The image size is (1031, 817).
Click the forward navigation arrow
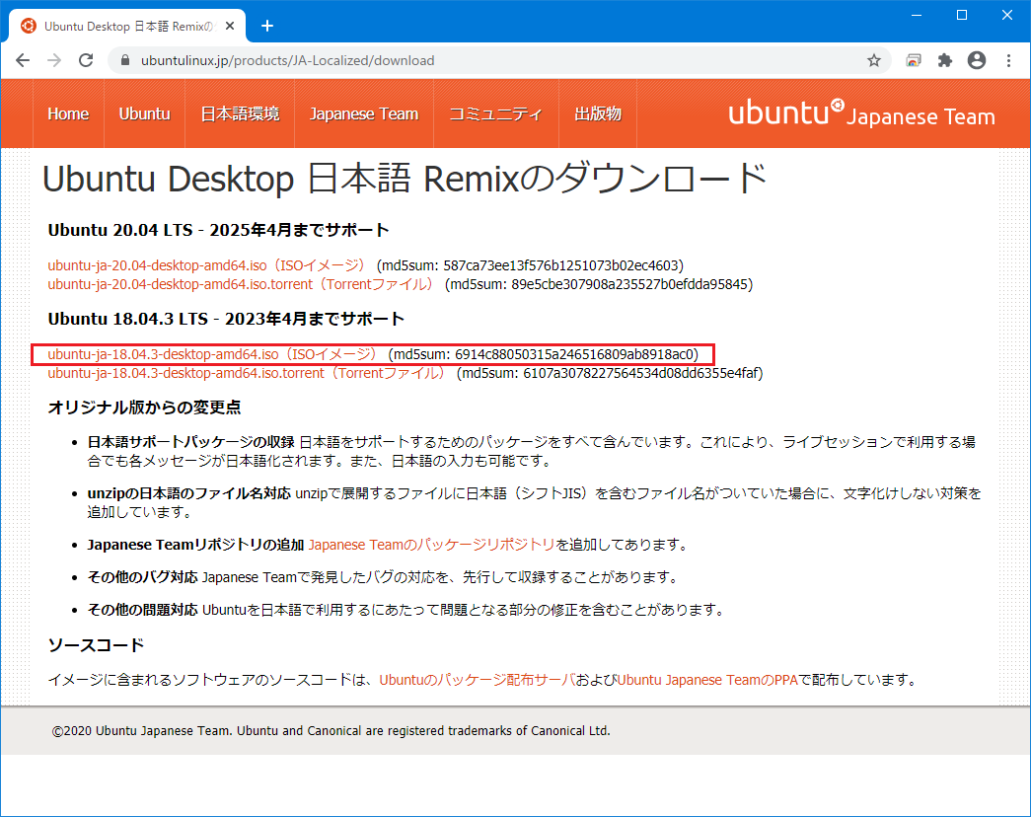[x=54, y=60]
